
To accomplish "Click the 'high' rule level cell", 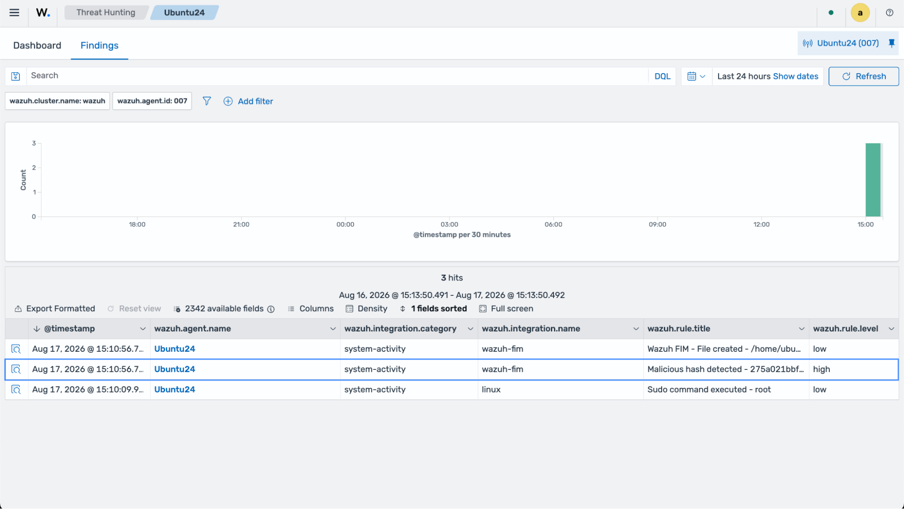I will click(x=853, y=369).
